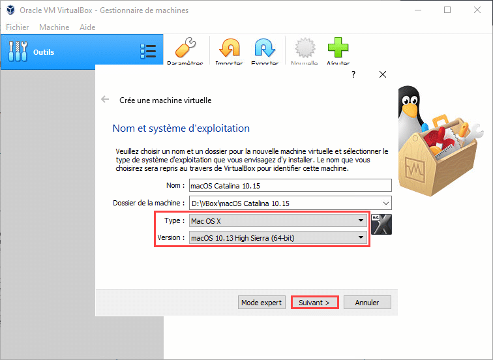Click the Importer appliance icon
The width and height of the screenshot is (493, 360).
tap(229, 48)
